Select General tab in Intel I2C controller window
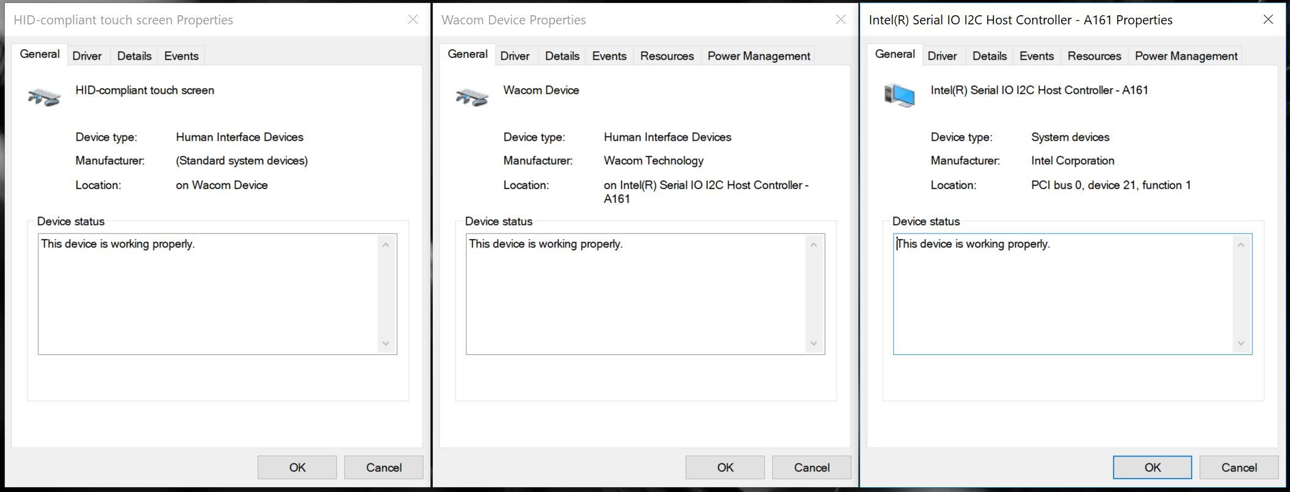Viewport: 1290px width, 492px height. coord(895,54)
